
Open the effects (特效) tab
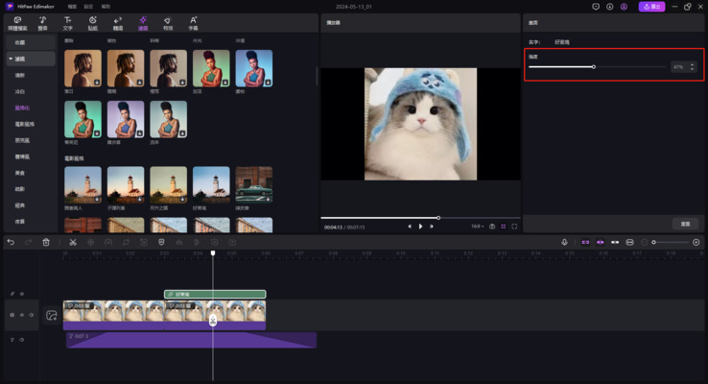[x=168, y=23]
